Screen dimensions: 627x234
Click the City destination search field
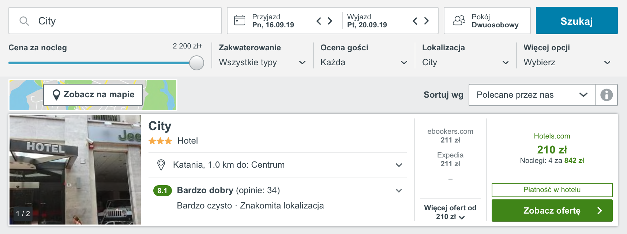pyautogui.click(x=115, y=21)
